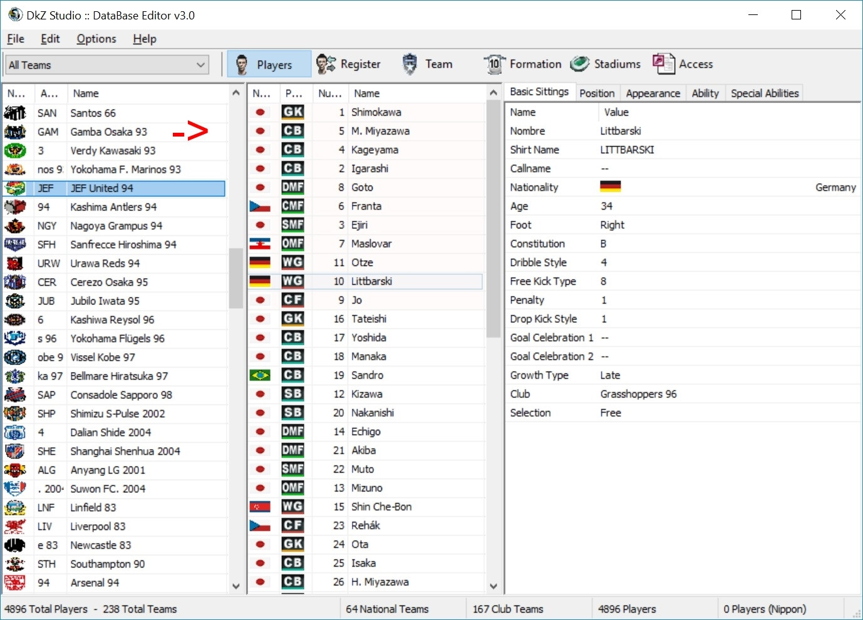Open the Register section icon
Image resolution: width=863 pixels, height=620 pixels.
coord(326,64)
